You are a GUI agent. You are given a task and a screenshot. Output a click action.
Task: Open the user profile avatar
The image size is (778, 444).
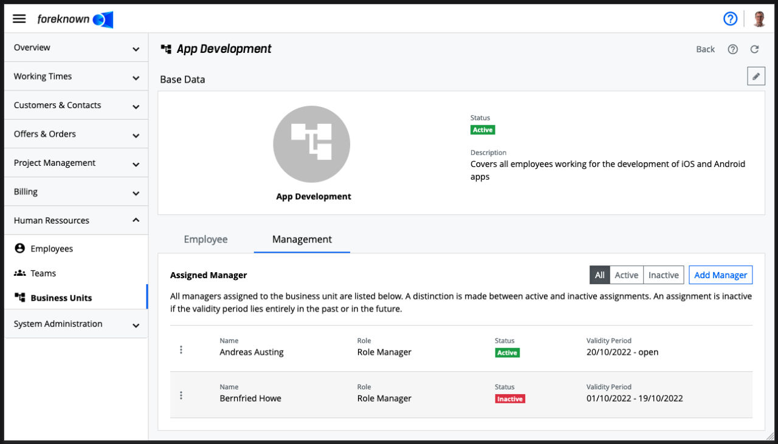point(759,19)
